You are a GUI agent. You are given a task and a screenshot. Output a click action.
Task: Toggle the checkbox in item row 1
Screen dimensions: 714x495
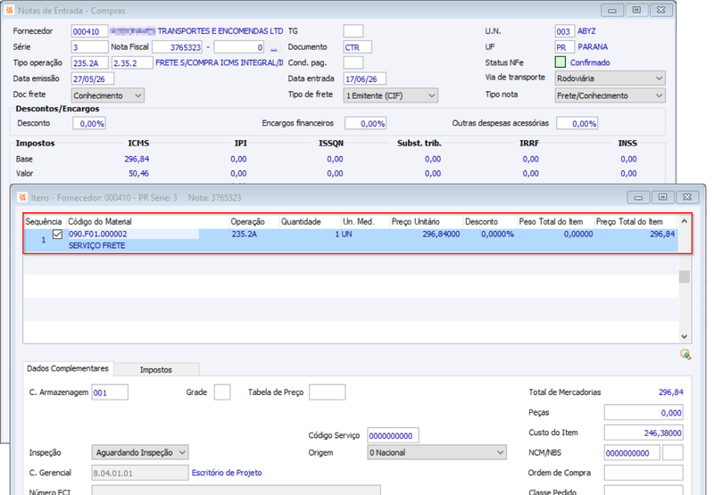tap(57, 235)
